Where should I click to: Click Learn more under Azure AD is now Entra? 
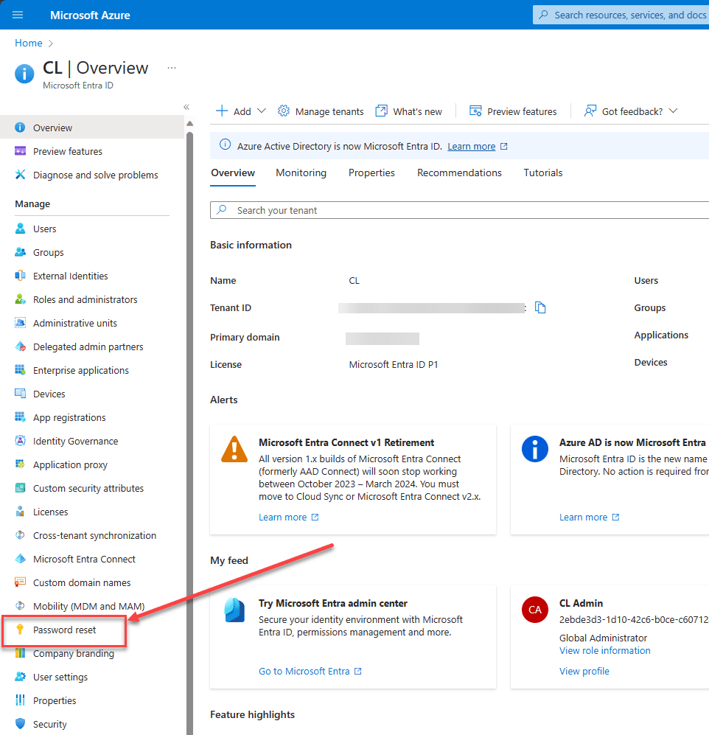pos(583,517)
